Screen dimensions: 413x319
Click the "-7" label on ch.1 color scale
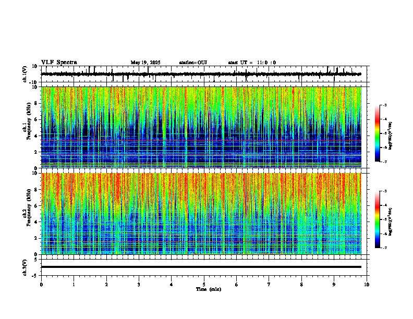tap(384, 162)
